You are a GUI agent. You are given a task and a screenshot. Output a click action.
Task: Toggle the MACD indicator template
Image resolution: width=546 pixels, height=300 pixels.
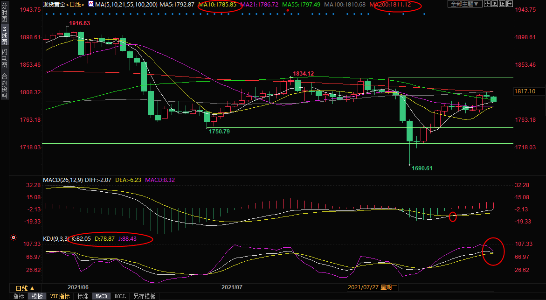(x=101, y=296)
